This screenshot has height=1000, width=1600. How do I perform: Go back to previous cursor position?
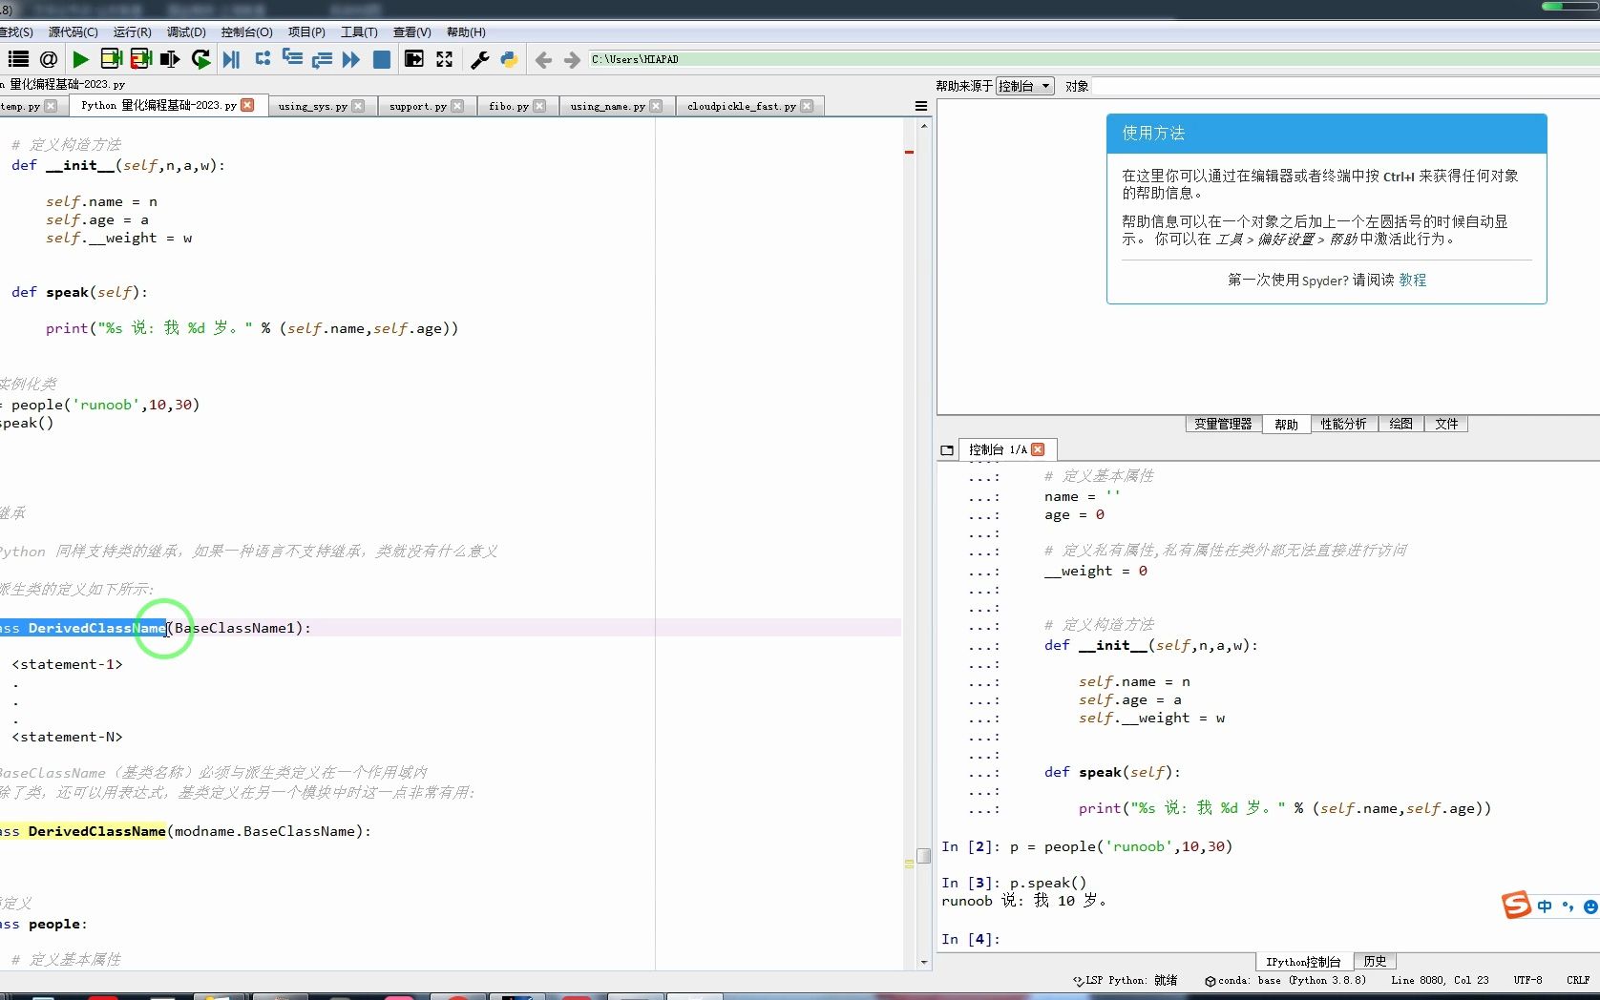[x=543, y=60]
